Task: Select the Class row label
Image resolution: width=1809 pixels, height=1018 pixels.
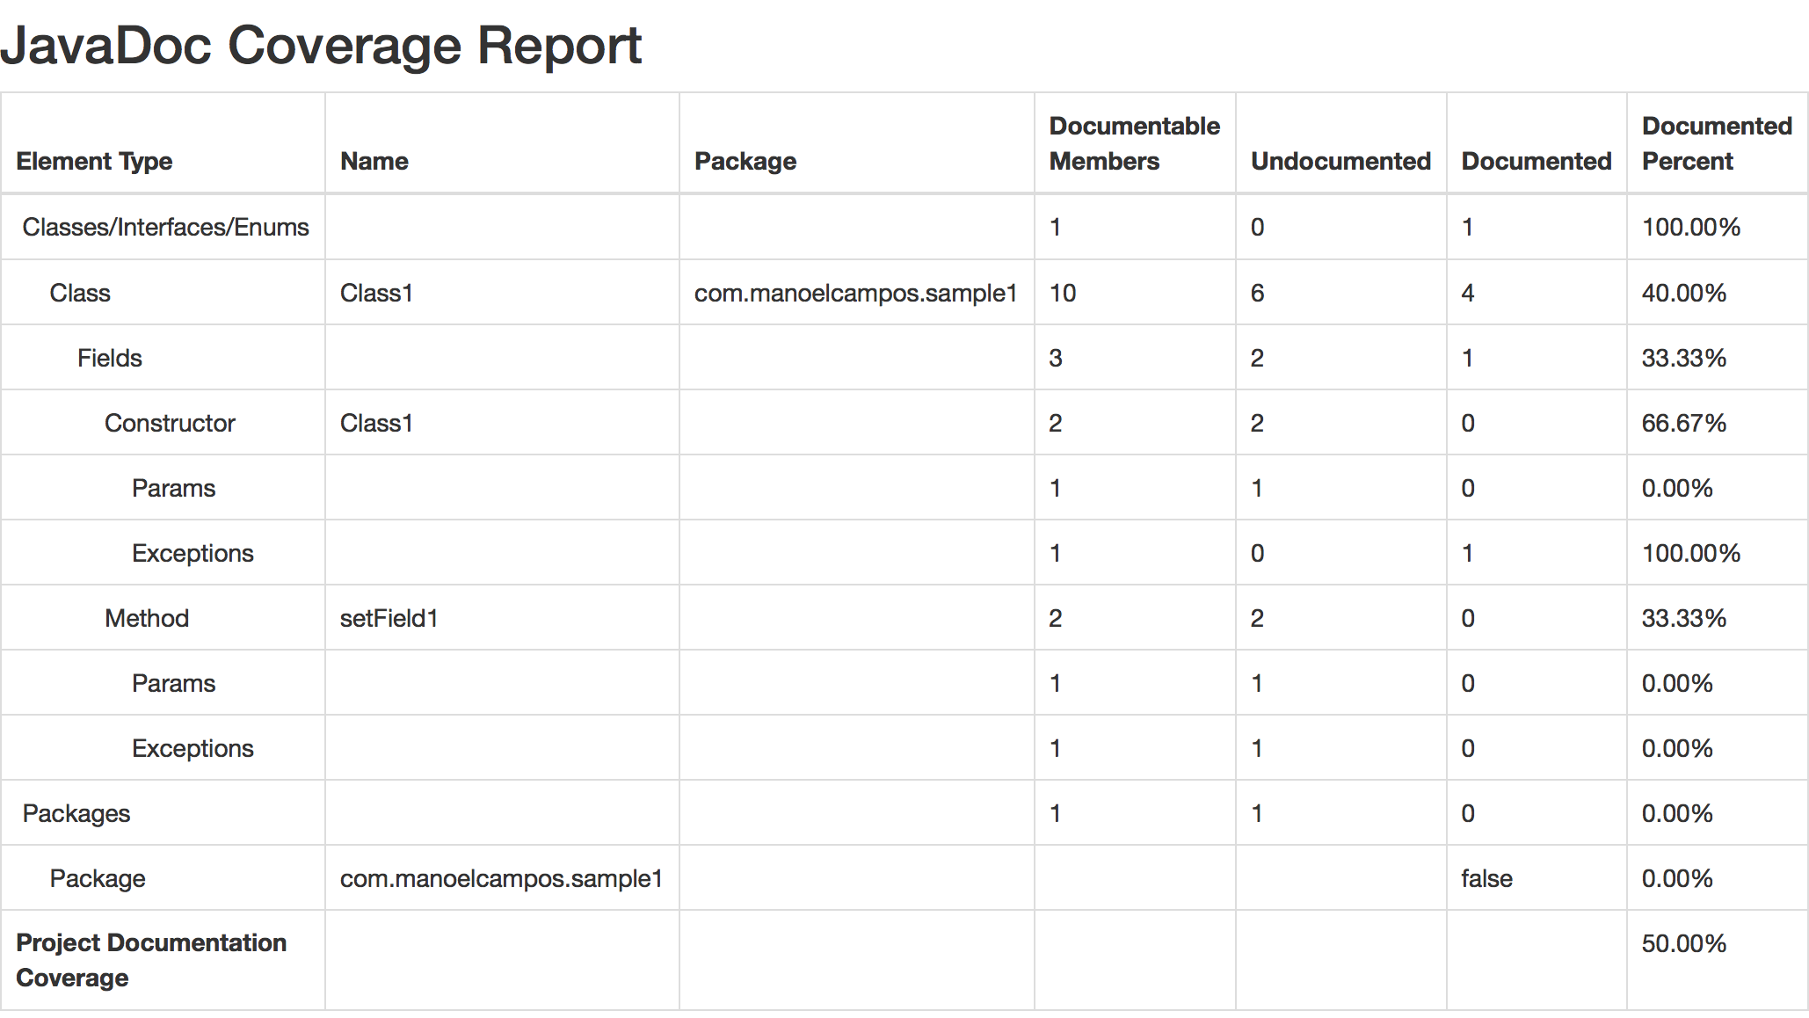Action: [80, 294]
